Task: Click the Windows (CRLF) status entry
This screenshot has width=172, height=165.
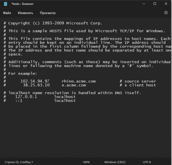Action: [x=115, y=162]
